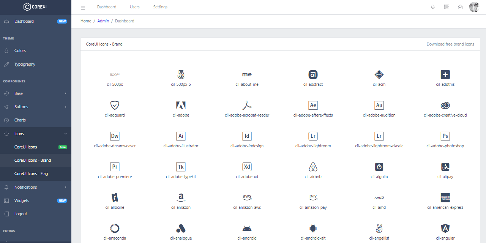Click Dashboard in top navigation
Image resolution: width=486 pixels, height=243 pixels.
tap(107, 7)
